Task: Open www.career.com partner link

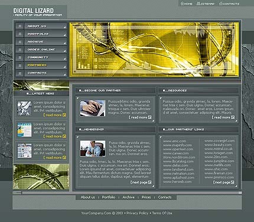Action: [x=176, y=153]
